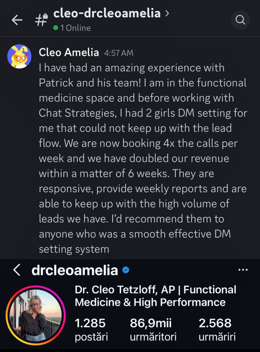
Task: Tap the drcleoamelia username header
Action: click(75, 270)
